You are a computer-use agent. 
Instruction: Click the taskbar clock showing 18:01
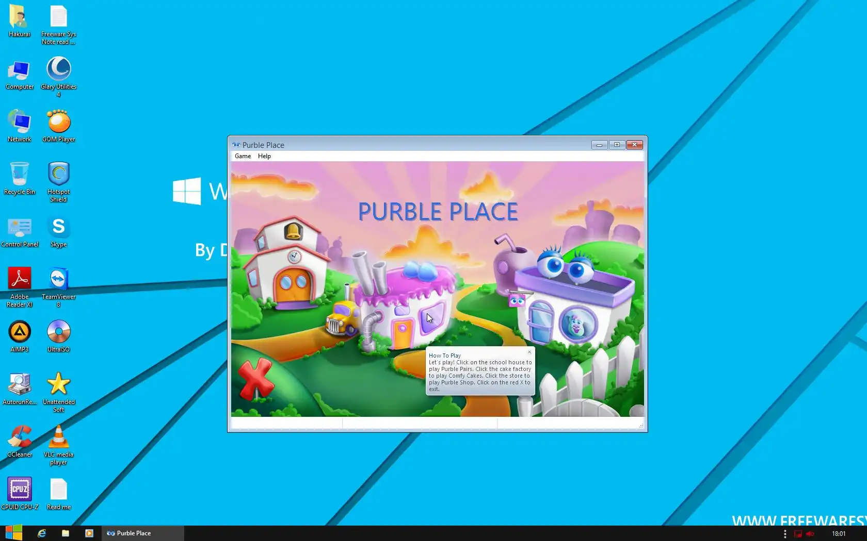point(839,534)
